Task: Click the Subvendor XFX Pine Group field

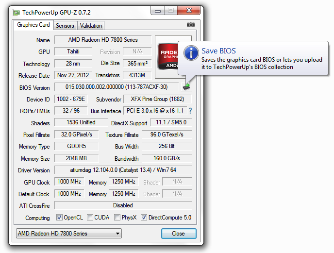Action: point(157,99)
